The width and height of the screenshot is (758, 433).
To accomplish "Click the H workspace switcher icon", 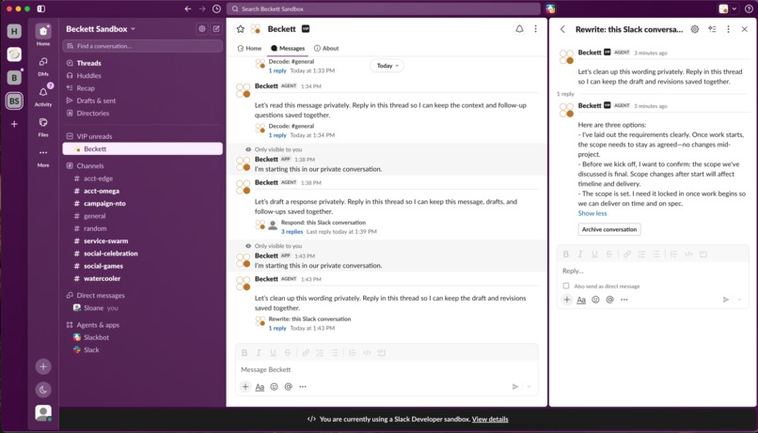I will (x=14, y=31).
